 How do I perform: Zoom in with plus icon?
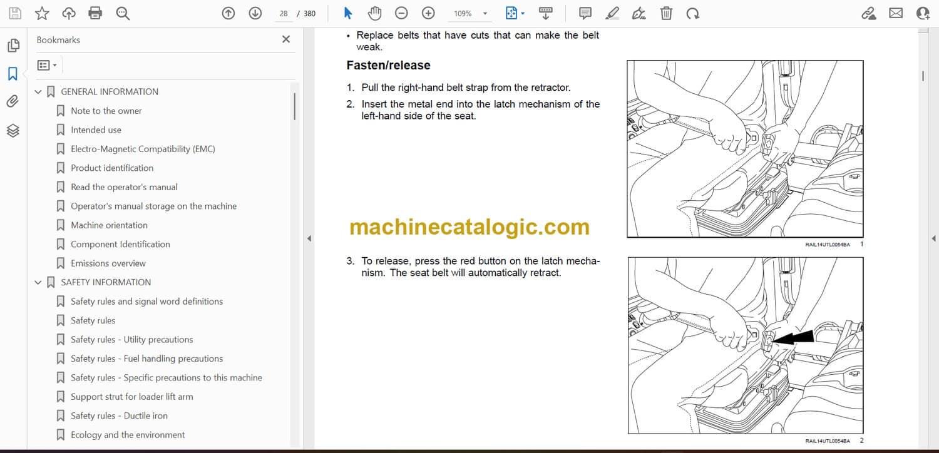click(x=428, y=13)
